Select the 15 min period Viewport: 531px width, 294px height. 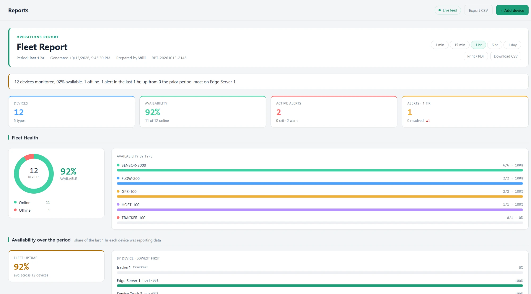(460, 45)
